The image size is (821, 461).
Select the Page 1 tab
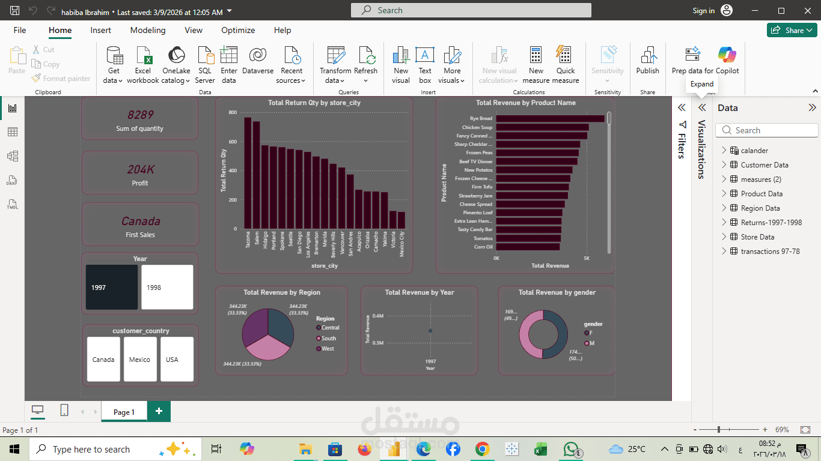click(x=124, y=412)
